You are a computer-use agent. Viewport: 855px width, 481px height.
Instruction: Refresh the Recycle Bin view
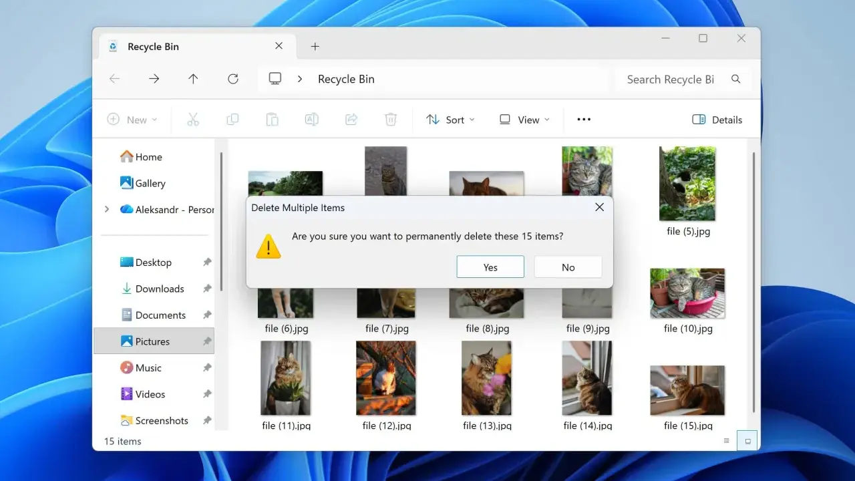(x=233, y=79)
